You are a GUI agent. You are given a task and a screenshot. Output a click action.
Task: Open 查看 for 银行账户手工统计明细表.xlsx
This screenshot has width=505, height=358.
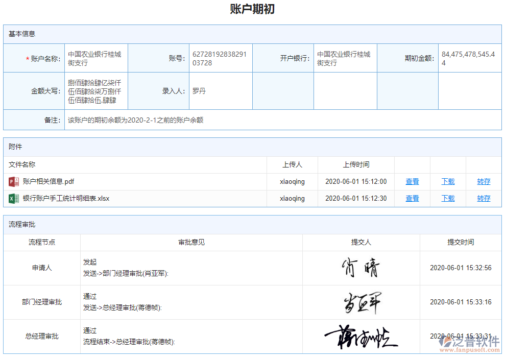pyautogui.click(x=412, y=198)
